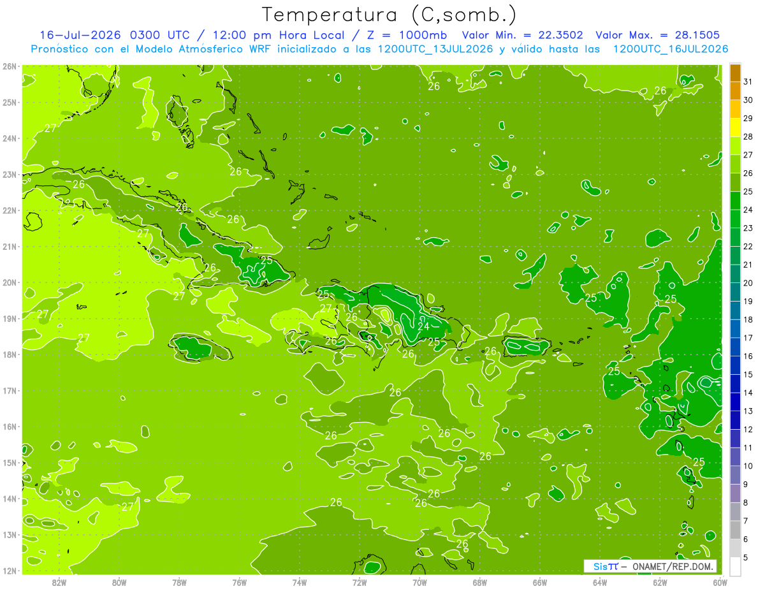Pick the blue swatch between 16 and 17
The height and width of the screenshot is (591, 765).
click(x=735, y=347)
